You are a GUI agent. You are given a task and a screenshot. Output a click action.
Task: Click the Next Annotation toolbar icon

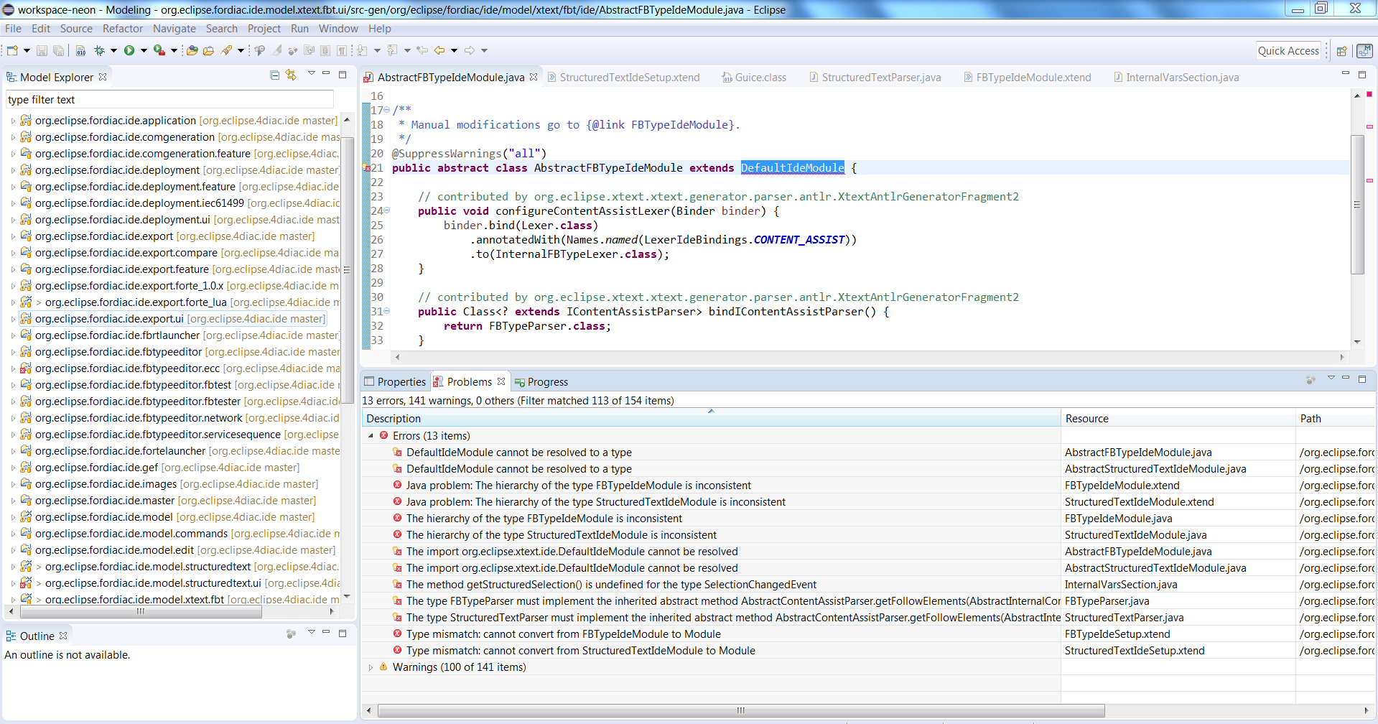[362, 50]
